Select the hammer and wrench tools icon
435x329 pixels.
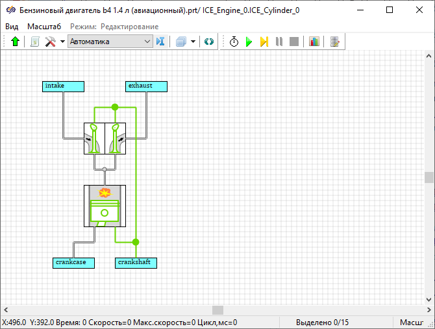click(x=50, y=42)
